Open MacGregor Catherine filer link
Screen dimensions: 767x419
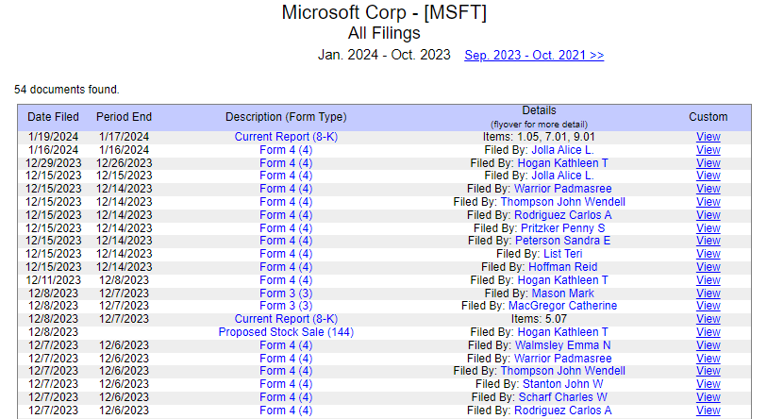click(x=563, y=307)
